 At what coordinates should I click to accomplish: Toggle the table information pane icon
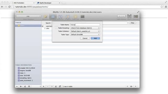click(x=29, y=86)
